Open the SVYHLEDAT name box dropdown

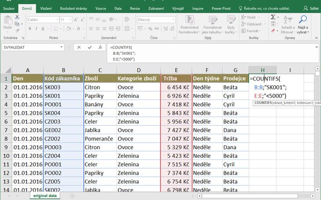pyautogui.click(x=61, y=47)
